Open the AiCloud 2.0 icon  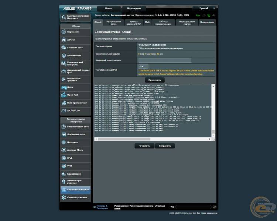pyautogui.click(x=64, y=110)
